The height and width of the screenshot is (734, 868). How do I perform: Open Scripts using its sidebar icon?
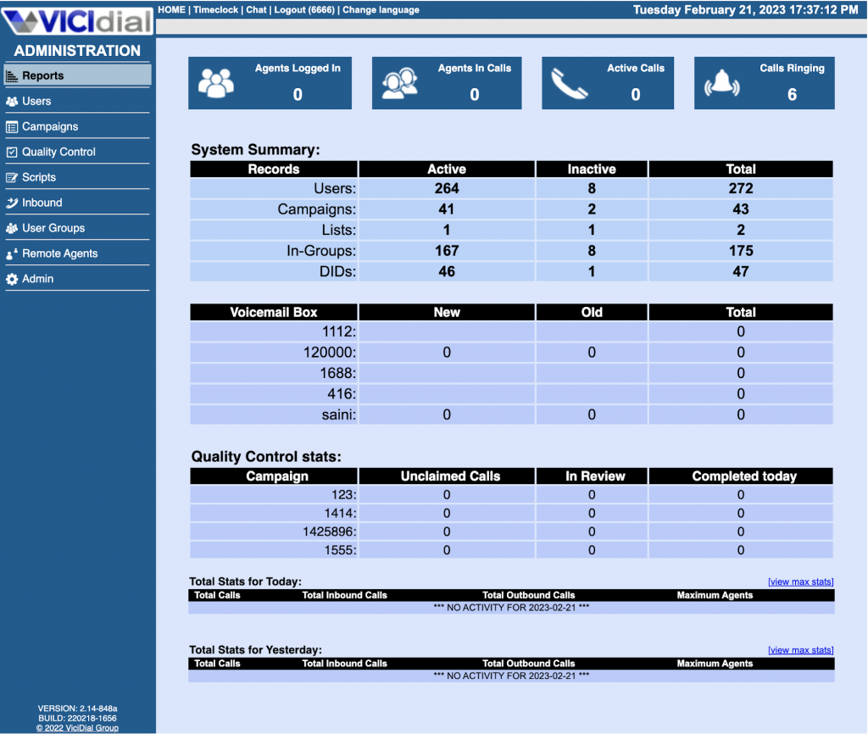[12, 177]
